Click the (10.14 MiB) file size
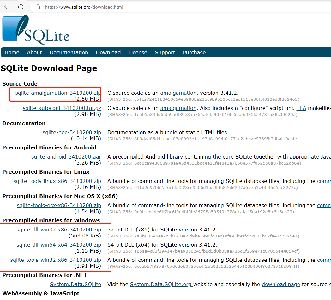This screenshot has width=331, height=300. click(86, 139)
